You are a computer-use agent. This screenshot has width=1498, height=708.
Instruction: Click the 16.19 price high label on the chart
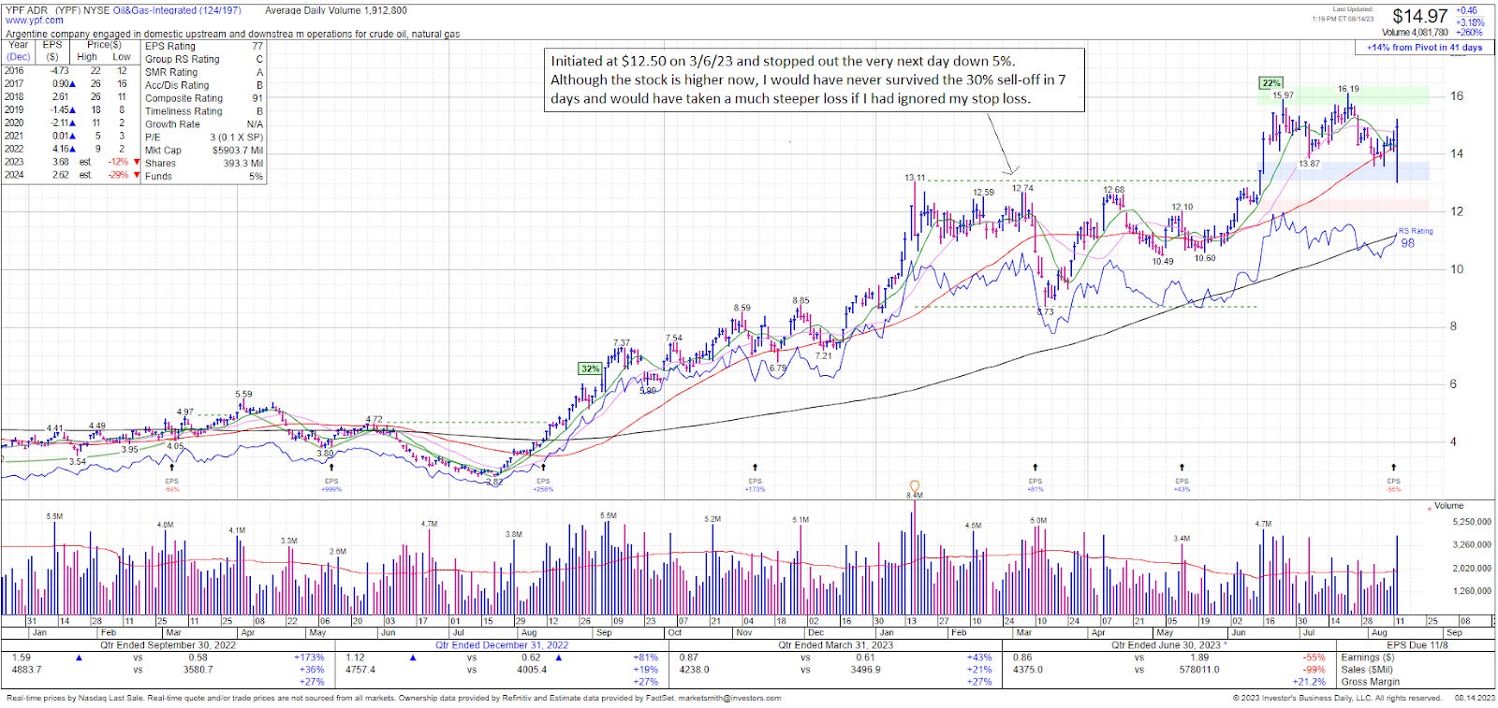click(1348, 90)
